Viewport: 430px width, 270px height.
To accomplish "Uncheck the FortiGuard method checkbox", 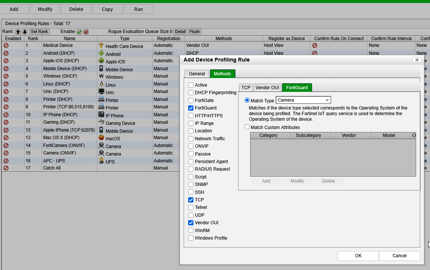I will point(191,108).
